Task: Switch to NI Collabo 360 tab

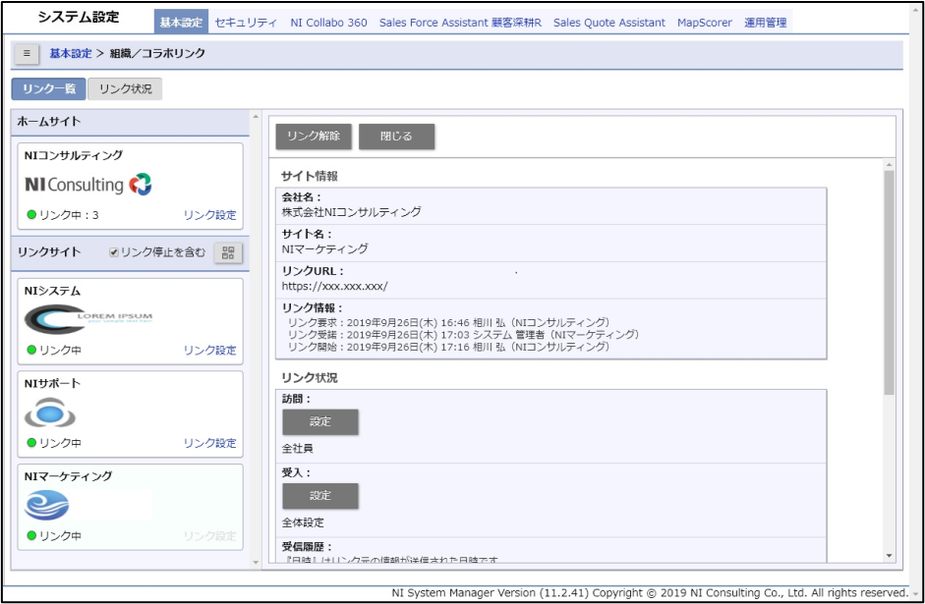Action: [x=328, y=23]
